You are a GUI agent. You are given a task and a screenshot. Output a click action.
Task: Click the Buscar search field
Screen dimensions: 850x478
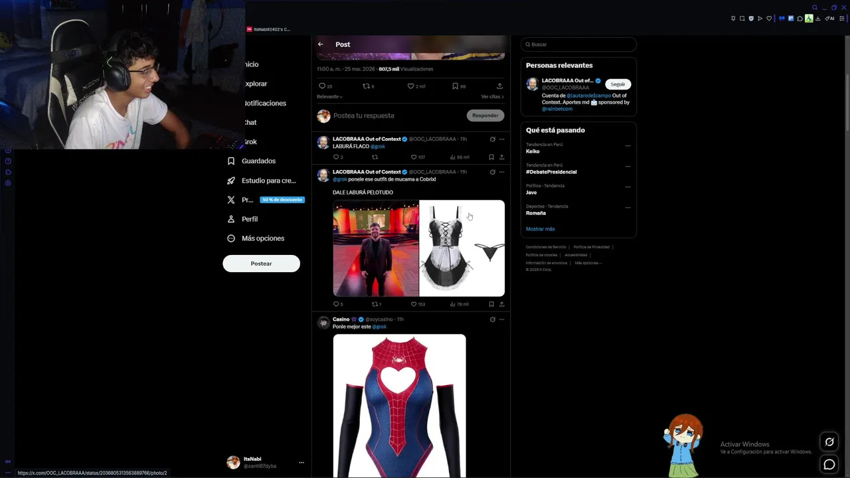(x=579, y=44)
